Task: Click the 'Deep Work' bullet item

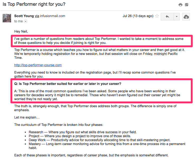Action: (99, 140)
